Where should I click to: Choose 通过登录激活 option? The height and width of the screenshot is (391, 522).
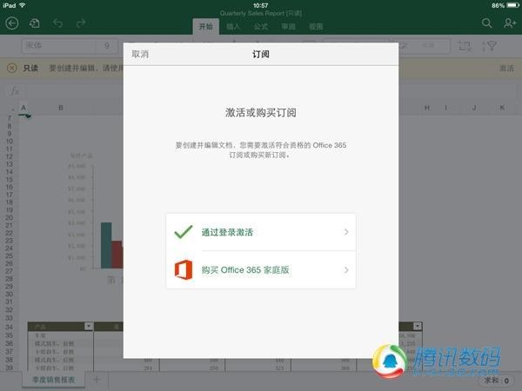261,232
